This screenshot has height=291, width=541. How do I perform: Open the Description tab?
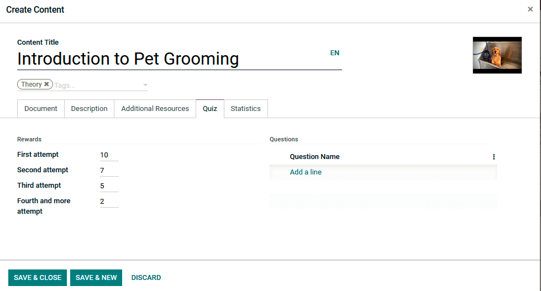(x=89, y=109)
